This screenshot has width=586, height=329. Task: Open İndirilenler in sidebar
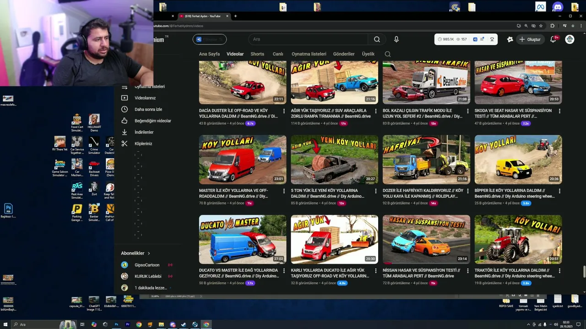tap(144, 132)
